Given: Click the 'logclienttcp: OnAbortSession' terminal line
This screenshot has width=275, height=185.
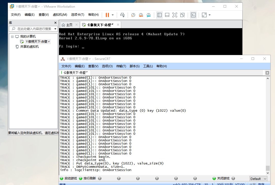Looking at the screenshot, I should point(96,170).
